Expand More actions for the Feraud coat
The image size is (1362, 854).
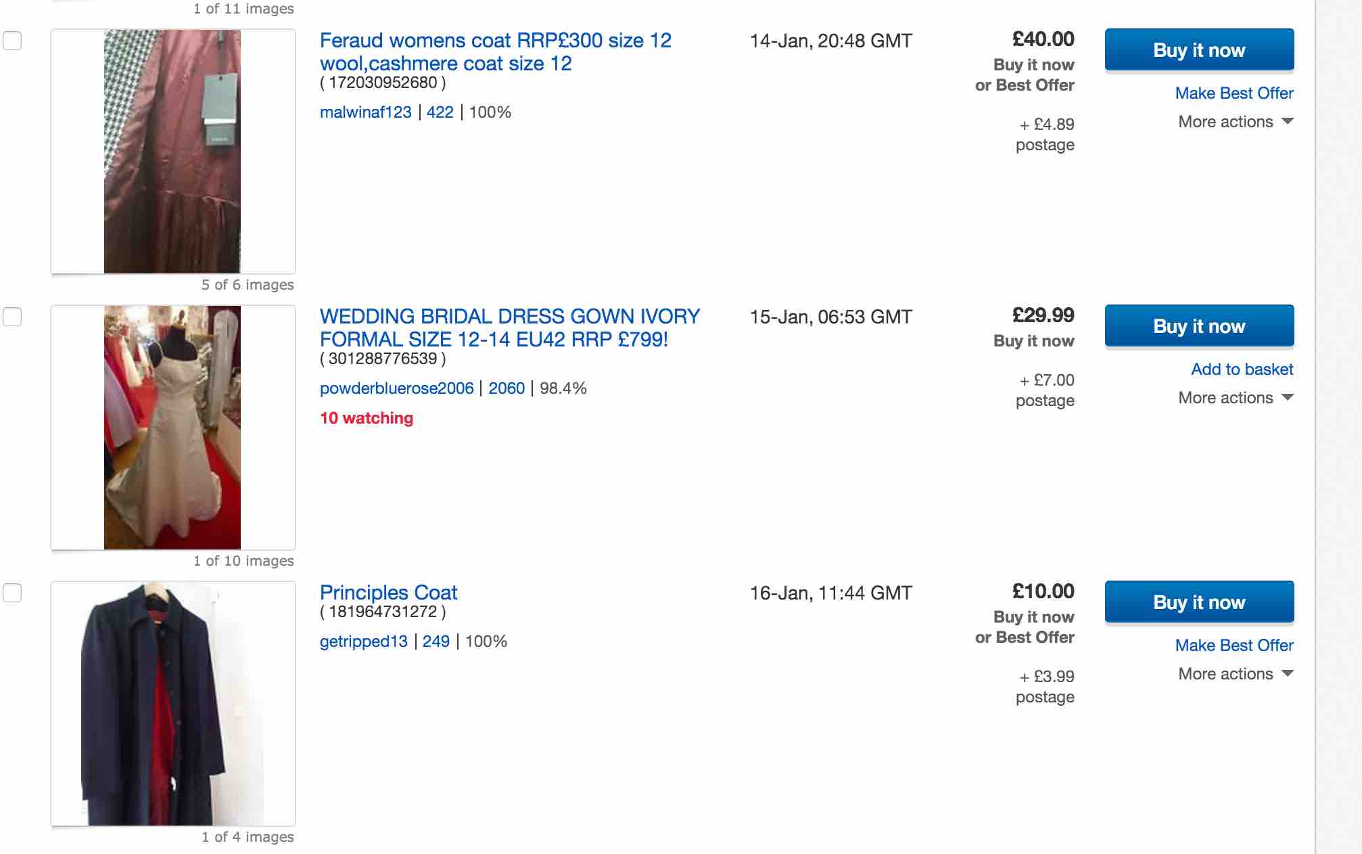tap(1235, 122)
